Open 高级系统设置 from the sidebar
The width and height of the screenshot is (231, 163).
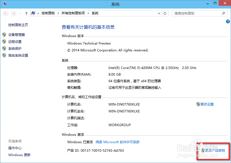tap(18, 55)
